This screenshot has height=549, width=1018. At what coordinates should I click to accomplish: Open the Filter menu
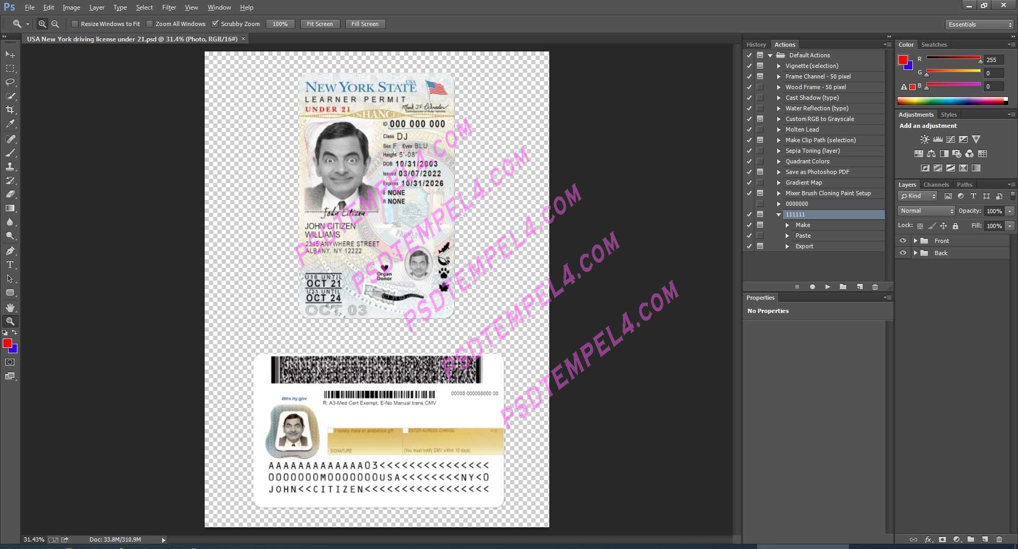(169, 7)
